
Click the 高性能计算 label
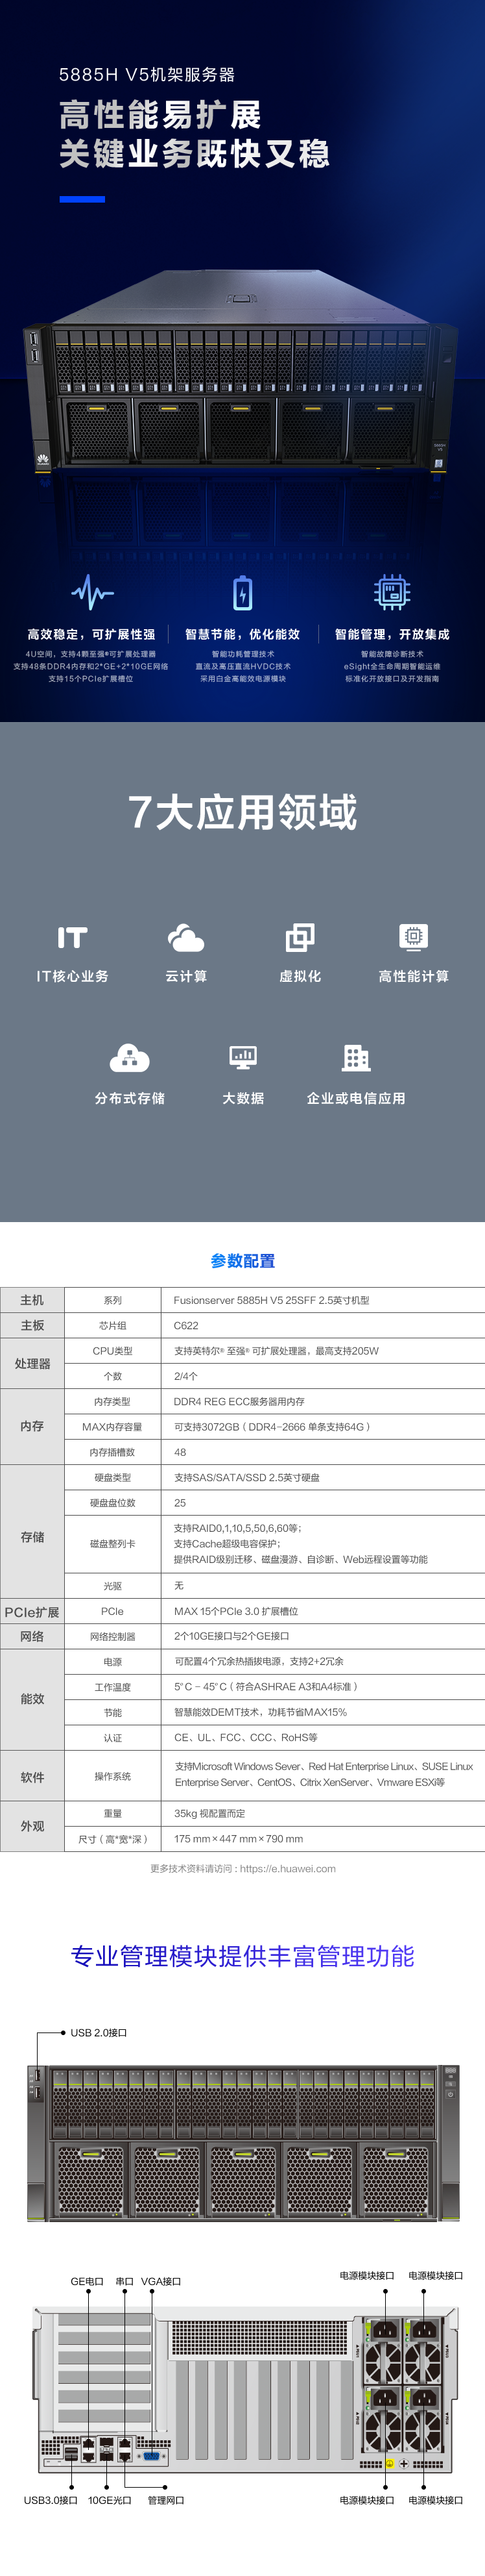pyautogui.click(x=413, y=976)
